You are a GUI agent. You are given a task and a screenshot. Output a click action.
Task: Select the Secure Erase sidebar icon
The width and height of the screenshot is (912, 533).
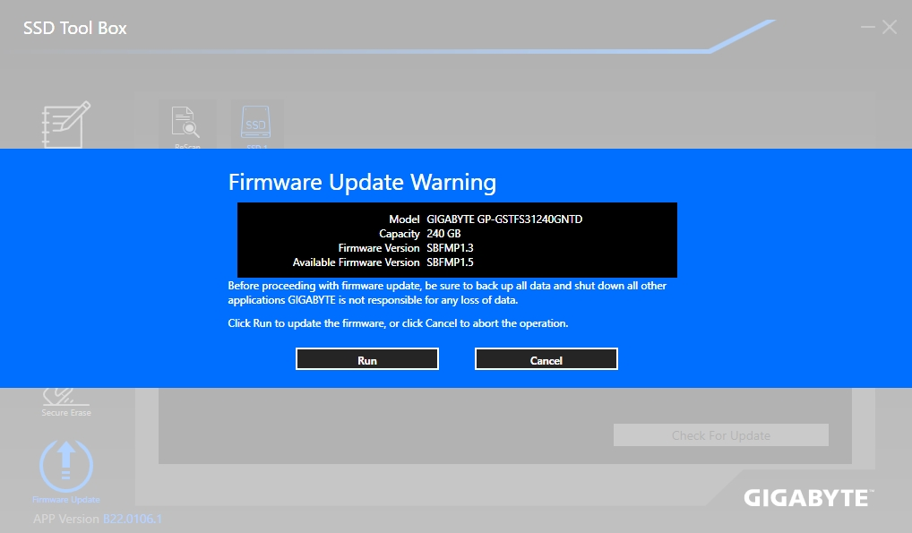(65, 402)
